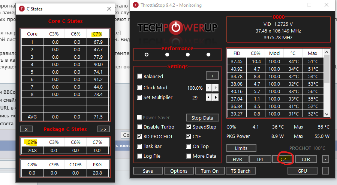
Task: Click ThrottleStop app icon in Monitoring title bar
Action: [136, 5]
